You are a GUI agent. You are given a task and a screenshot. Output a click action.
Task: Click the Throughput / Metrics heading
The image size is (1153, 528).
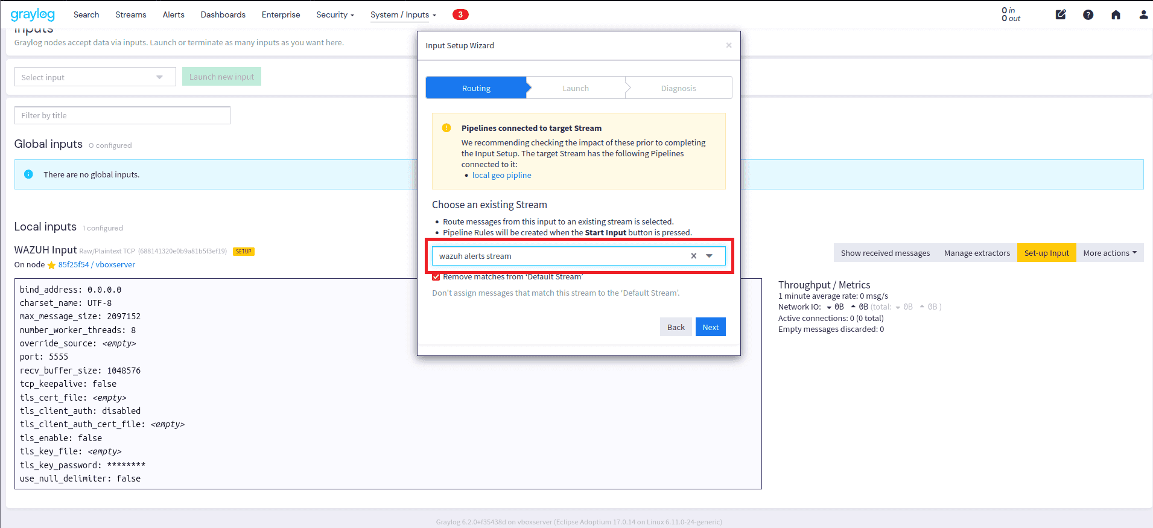pyautogui.click(x=824, y=285)
